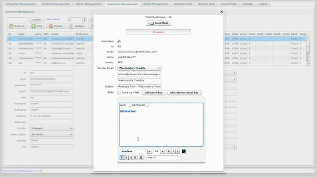Open Statistics View tab

point(183,4)
